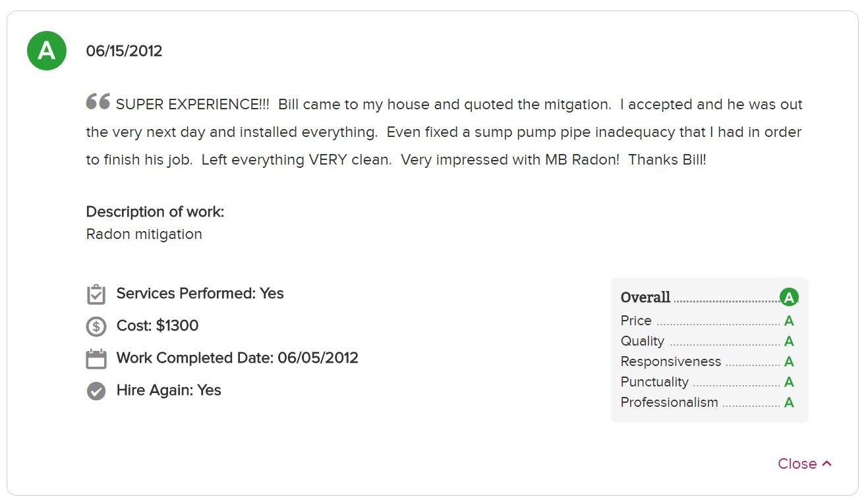Click the checkmark icon beside Hire Again
868x501 pixels.
pos(96,391)
